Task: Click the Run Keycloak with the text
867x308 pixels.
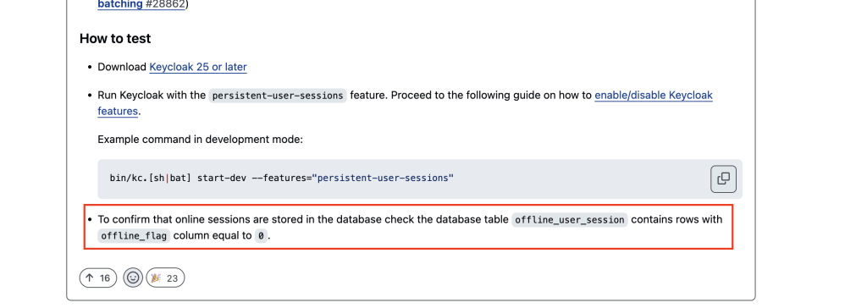Action: coord(152,95)
